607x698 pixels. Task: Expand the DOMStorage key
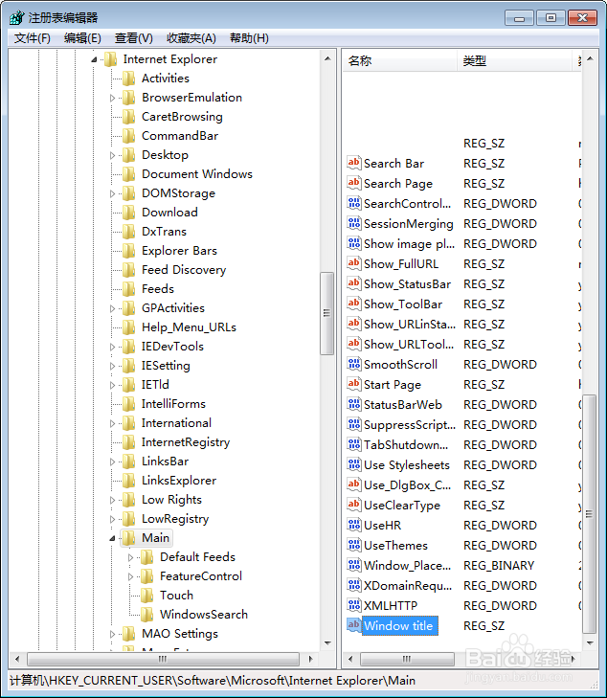pos(112,193)
